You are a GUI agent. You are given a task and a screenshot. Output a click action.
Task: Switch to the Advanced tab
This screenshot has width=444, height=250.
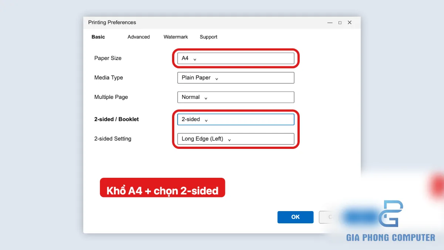tap(139, 37)
